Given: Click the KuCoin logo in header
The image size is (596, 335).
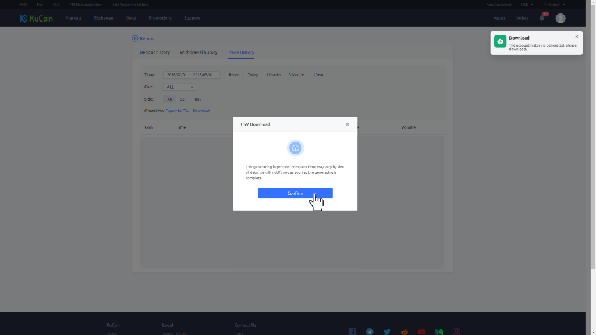Looking at the screenshot, I should (36, 18).
